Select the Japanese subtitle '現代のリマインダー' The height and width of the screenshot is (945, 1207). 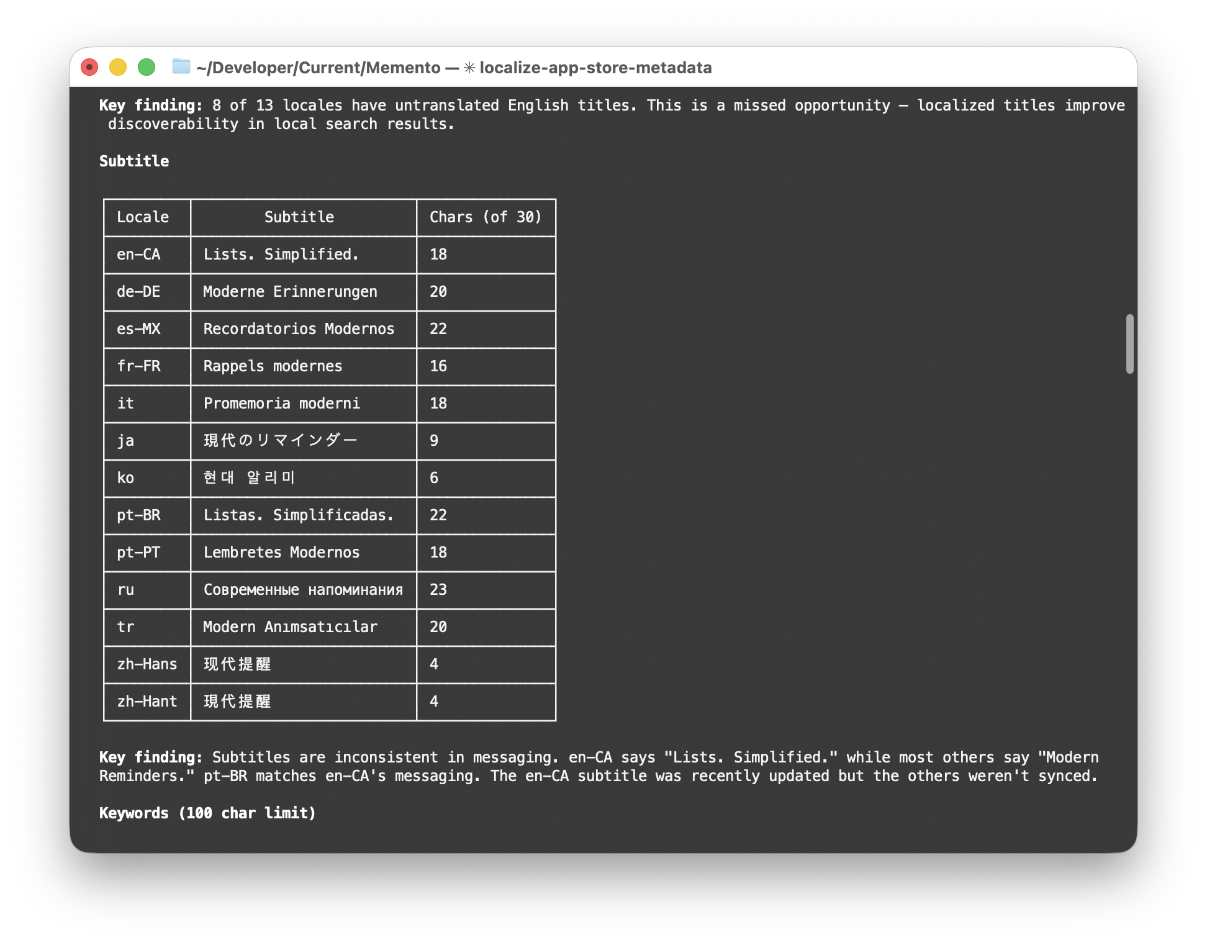pyautogui.click(x=280, y=441)
